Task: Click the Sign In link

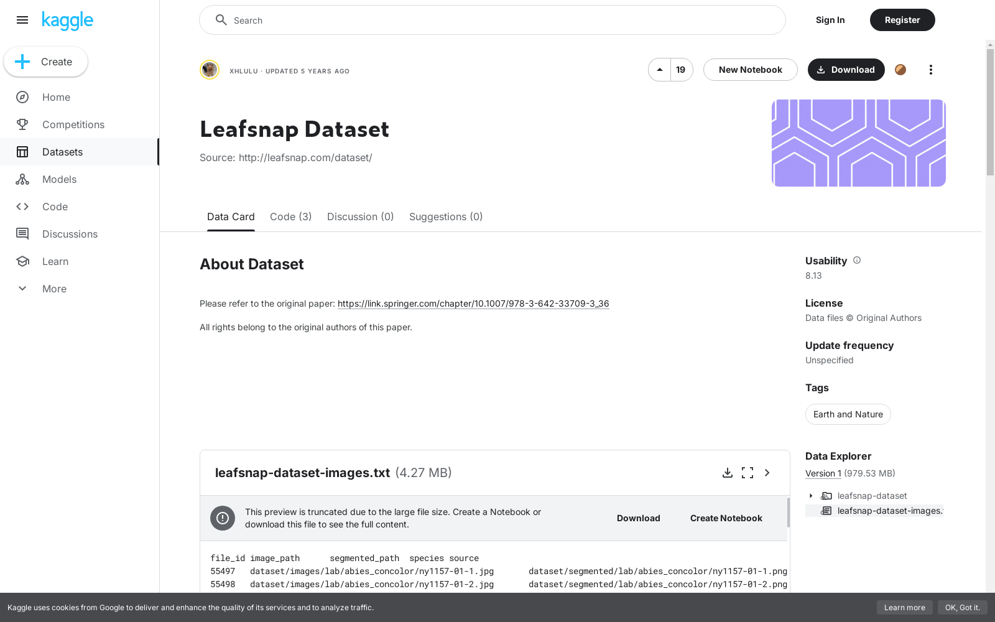Action: point(830,20)
